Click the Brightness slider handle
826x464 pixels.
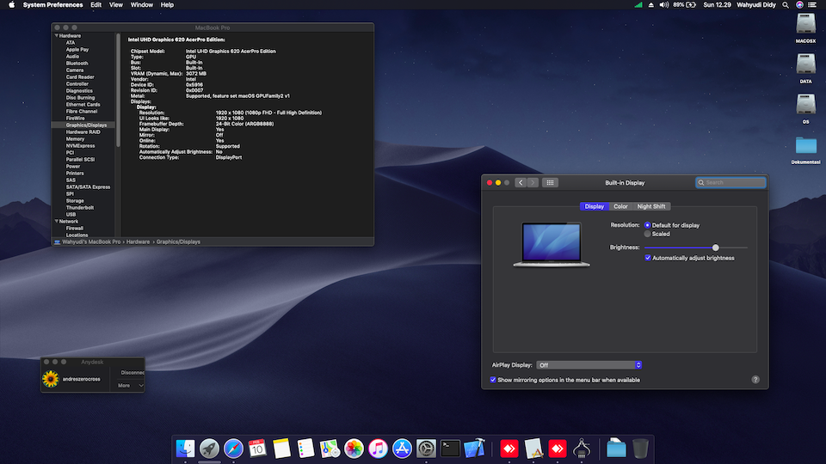point(716,247)
